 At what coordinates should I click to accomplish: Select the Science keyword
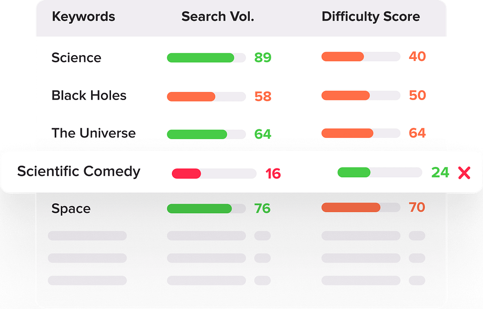[x=76, y=58]
